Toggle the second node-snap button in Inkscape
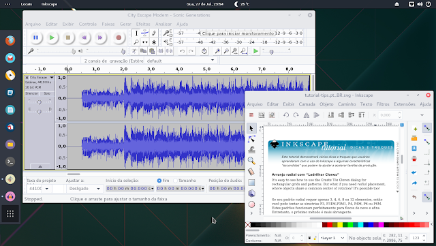Viewport: 436px width, 246px height. pyautogui.click(x=426, y=142)
